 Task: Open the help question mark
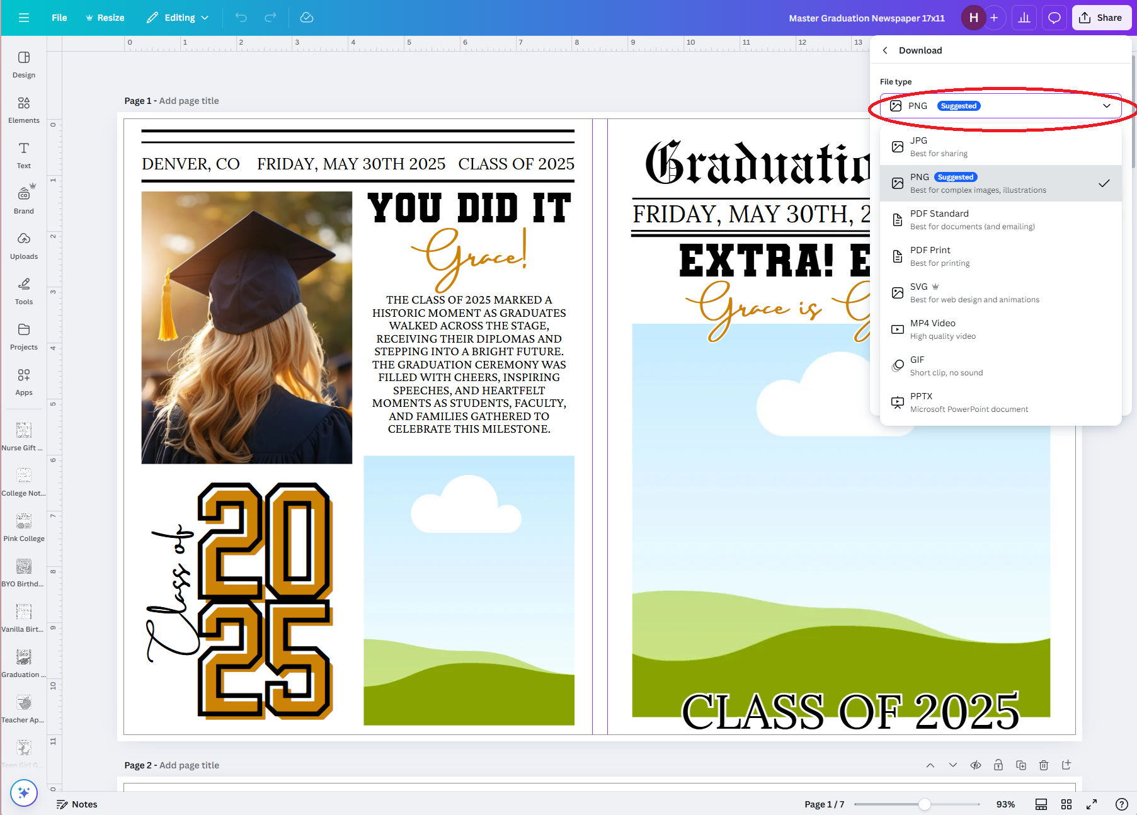[x=1122, y=804]
